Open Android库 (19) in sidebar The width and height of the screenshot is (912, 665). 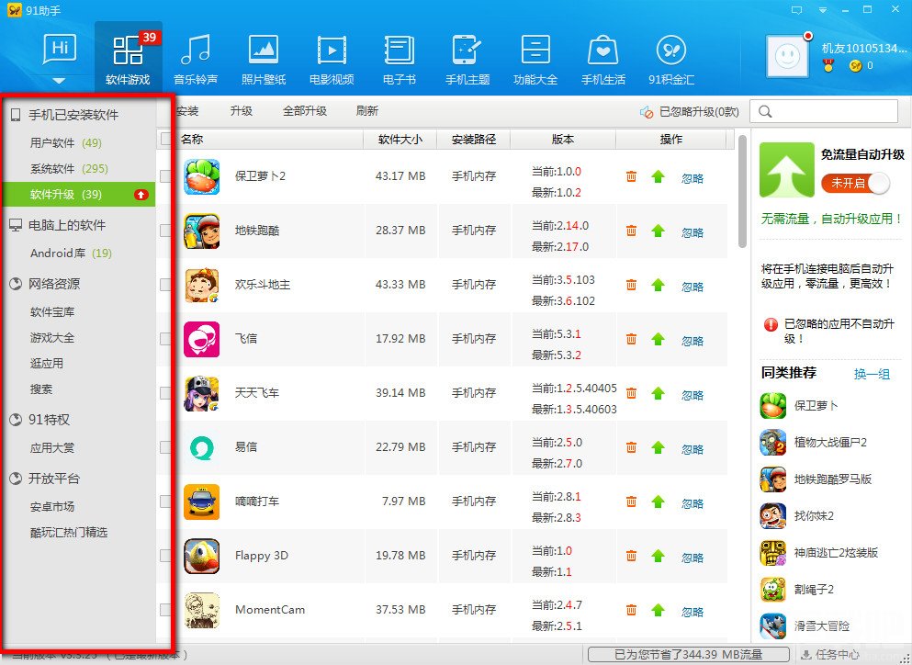point(71,254)
